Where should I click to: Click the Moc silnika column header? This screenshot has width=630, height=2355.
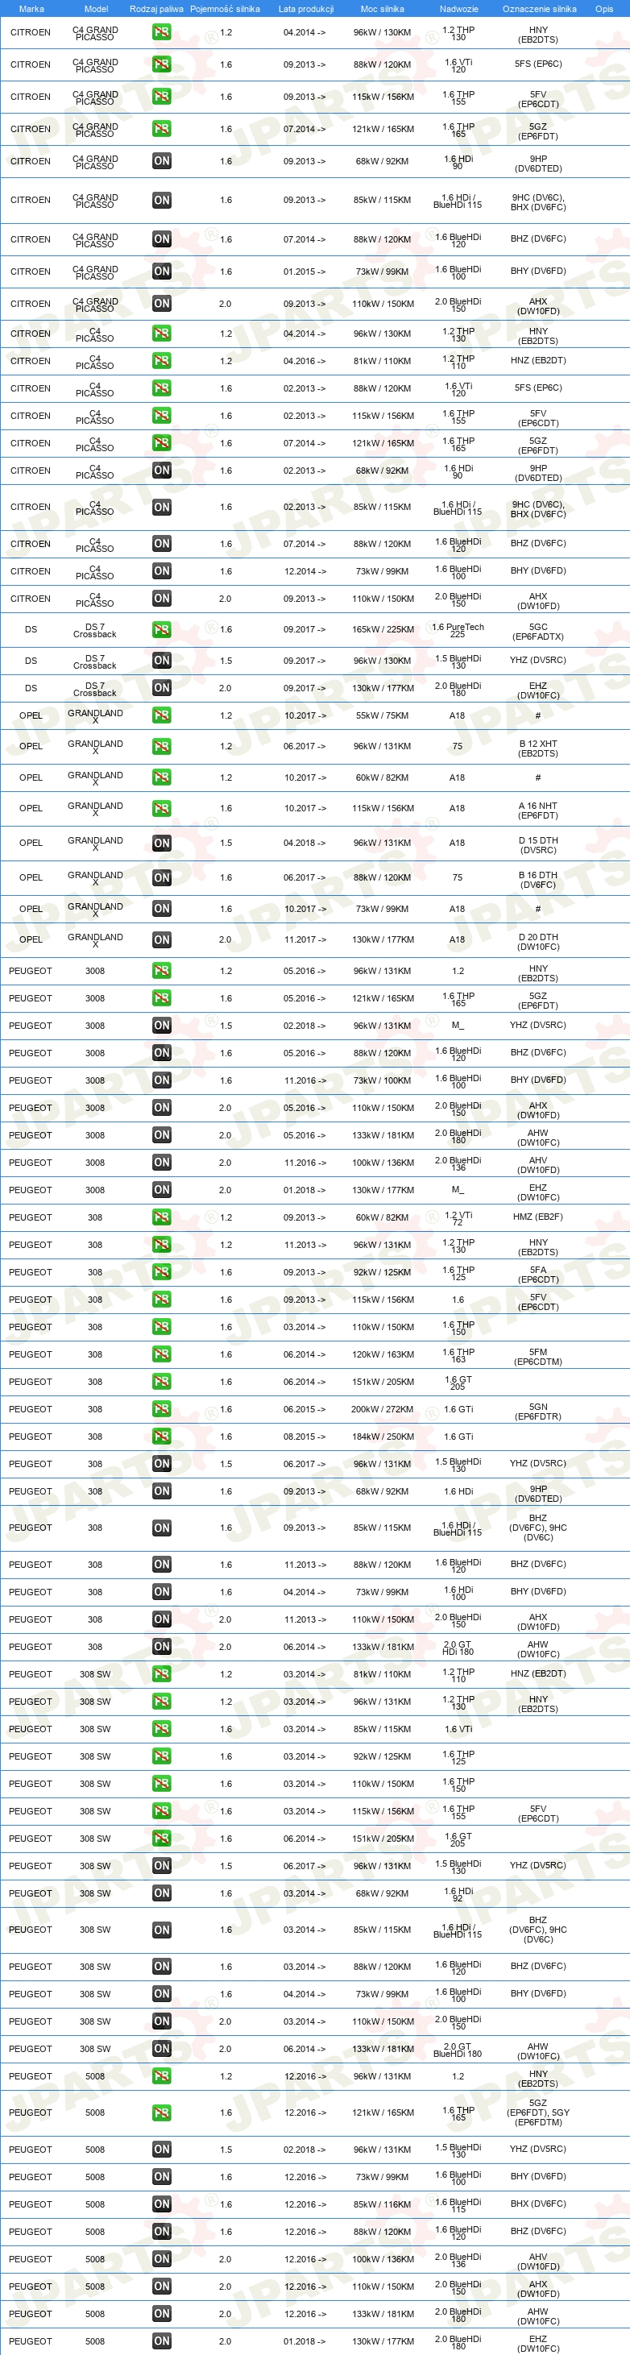pos(382,9)
